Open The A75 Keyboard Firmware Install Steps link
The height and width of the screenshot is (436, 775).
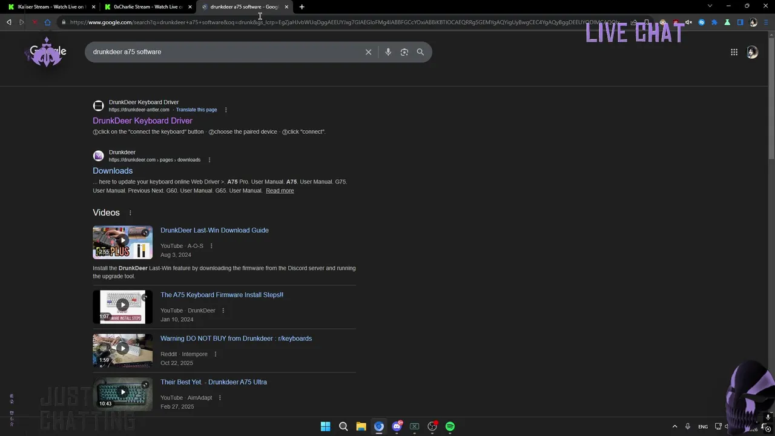pos(222,295)
